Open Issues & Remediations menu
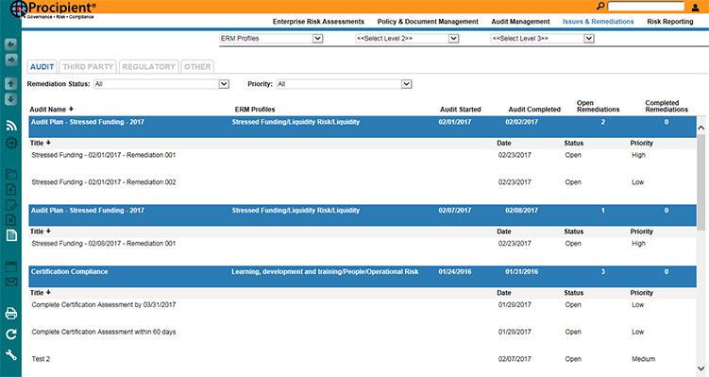 (599, 22)
